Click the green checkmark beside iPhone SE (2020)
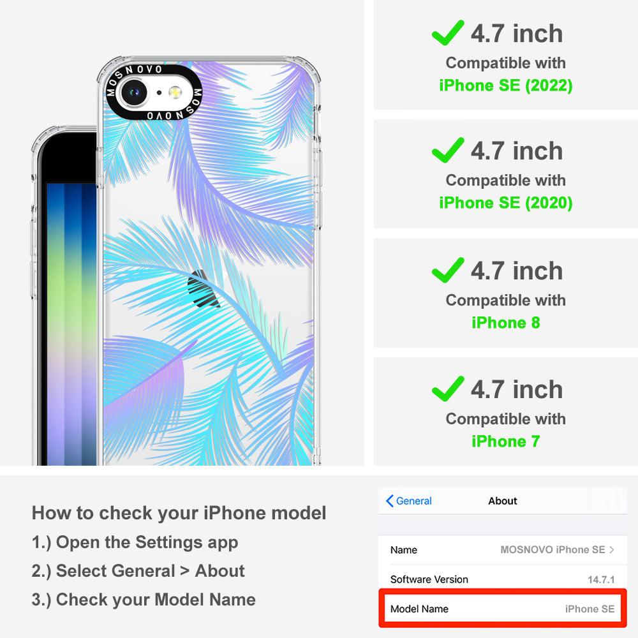The height and width of the screenshot is (638, 638). [448, 150]
